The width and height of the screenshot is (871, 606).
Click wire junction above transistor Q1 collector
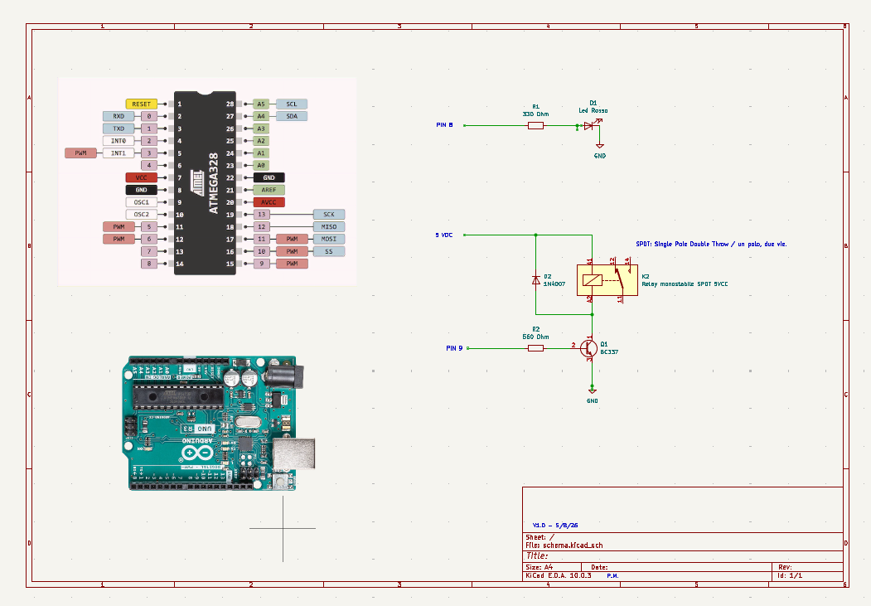[593, 314]
